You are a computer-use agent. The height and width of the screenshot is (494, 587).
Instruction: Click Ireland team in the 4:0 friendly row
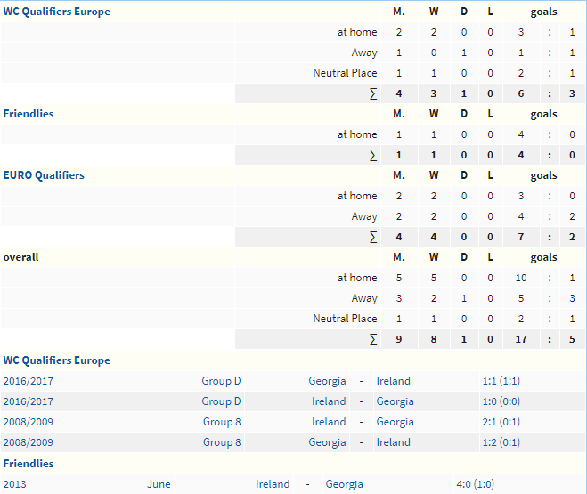[x=273, y=484]
